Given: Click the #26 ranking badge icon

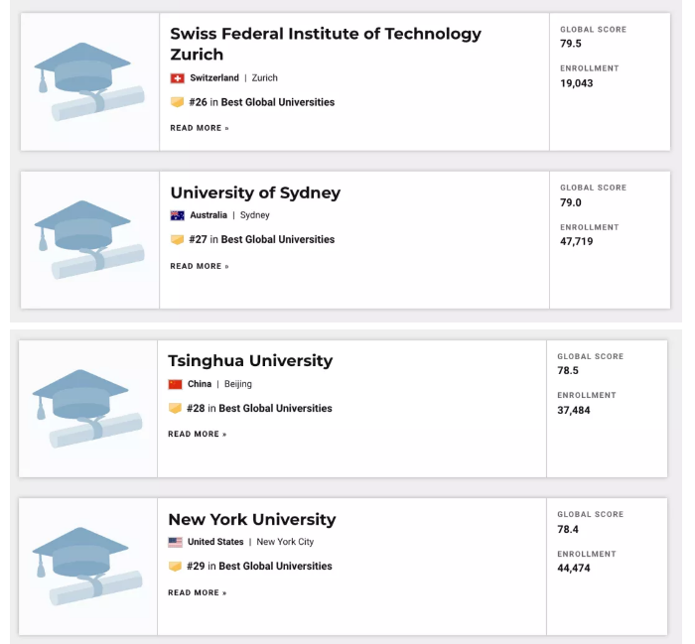Looking at the screenshot, I should point(178,102).
